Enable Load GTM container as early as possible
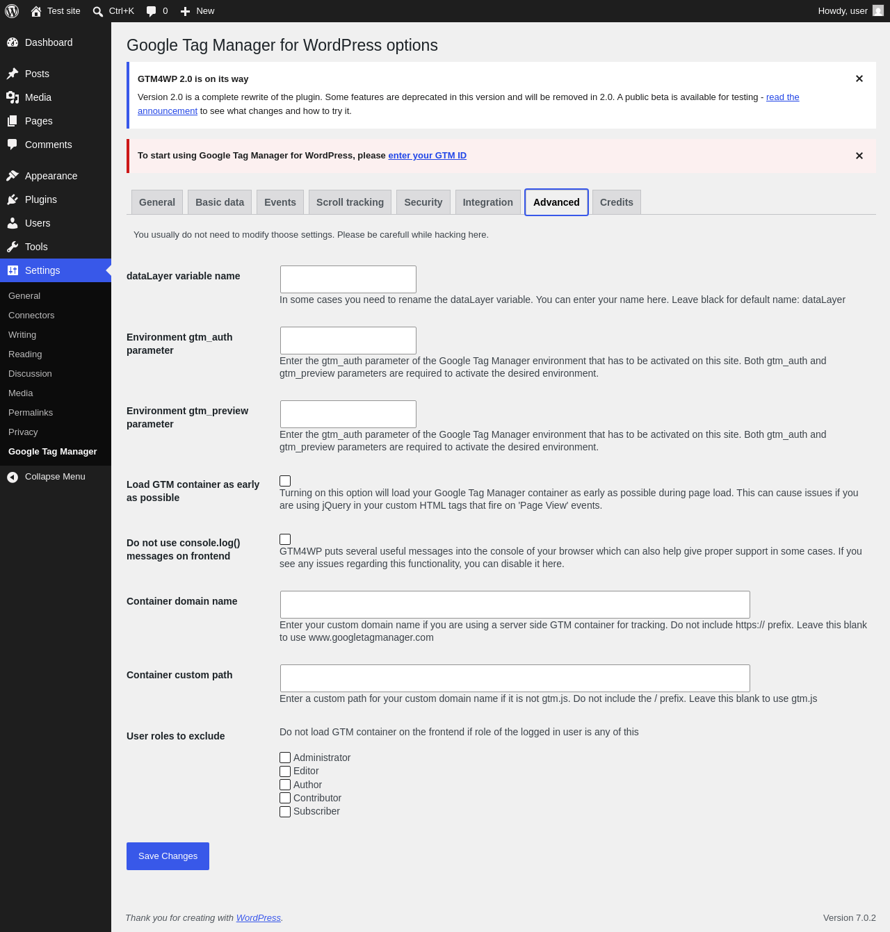Screen dimensions: 890x932 pos(285,481)
